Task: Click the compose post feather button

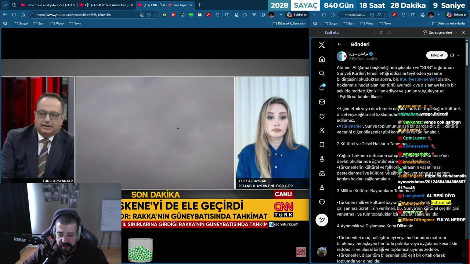Action: [322, 220]
